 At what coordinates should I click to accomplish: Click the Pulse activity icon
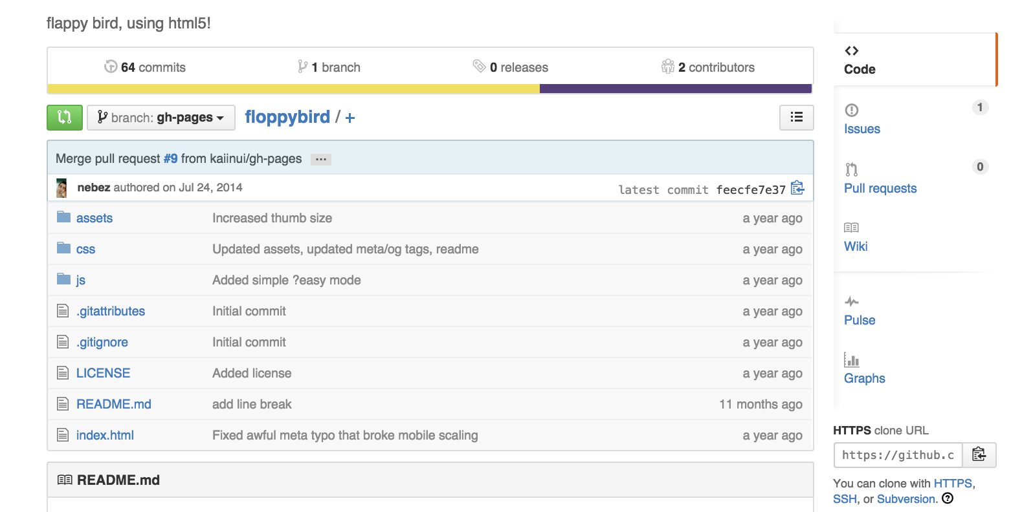(852, 301)
